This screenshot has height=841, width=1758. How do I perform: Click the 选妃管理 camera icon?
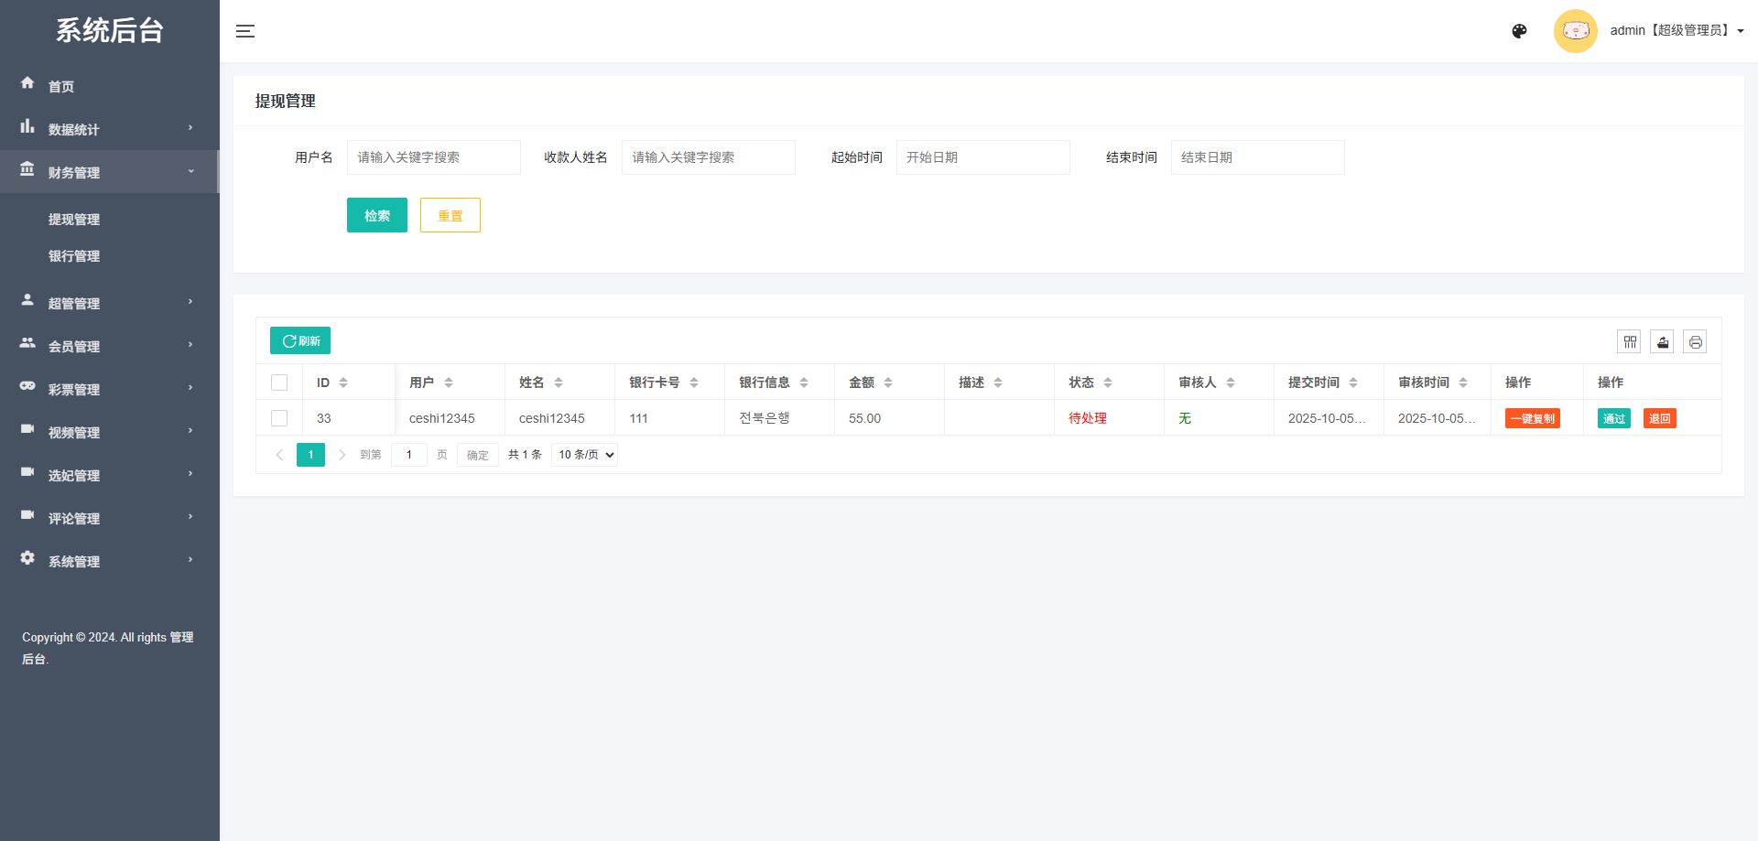point(27,471)
